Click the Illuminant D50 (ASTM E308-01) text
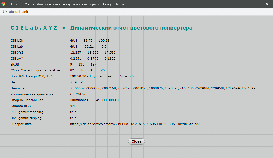 [95, 100]
